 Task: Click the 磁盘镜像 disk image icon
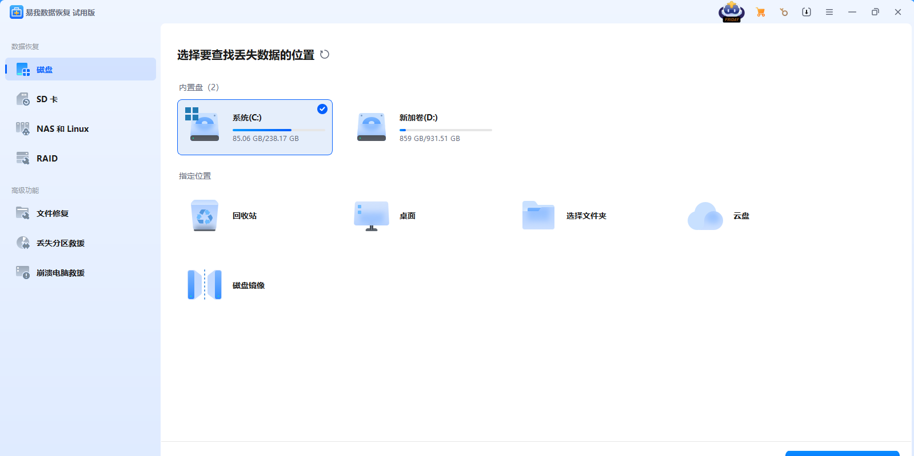205,285
